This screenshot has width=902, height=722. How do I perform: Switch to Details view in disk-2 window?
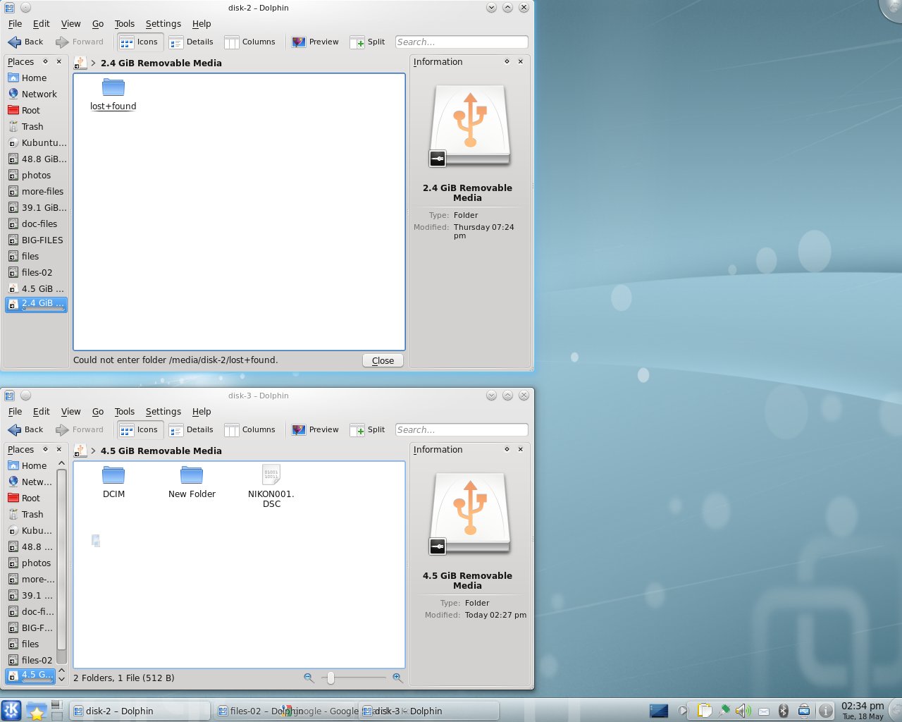(x=191, y=42)
